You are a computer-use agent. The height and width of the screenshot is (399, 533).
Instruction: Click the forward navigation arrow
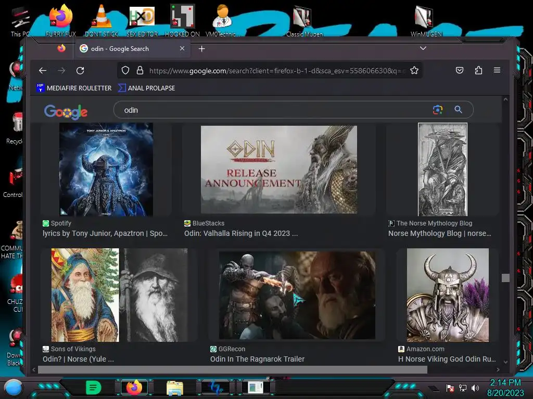pos(61,71)
